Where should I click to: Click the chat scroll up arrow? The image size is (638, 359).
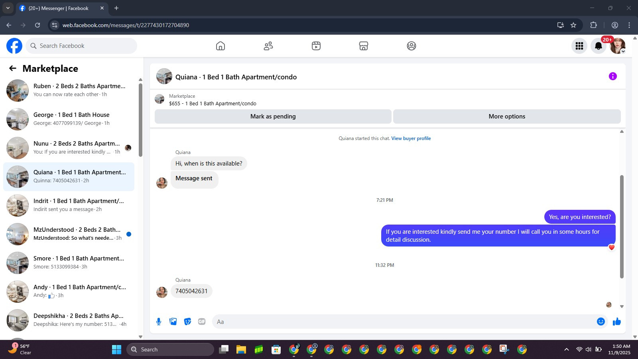622,132
